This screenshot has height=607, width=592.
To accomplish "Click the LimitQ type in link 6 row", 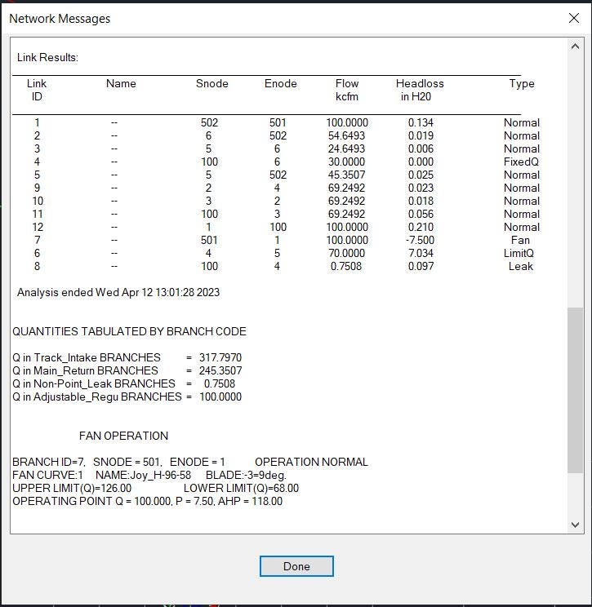I will click(519, 253).
